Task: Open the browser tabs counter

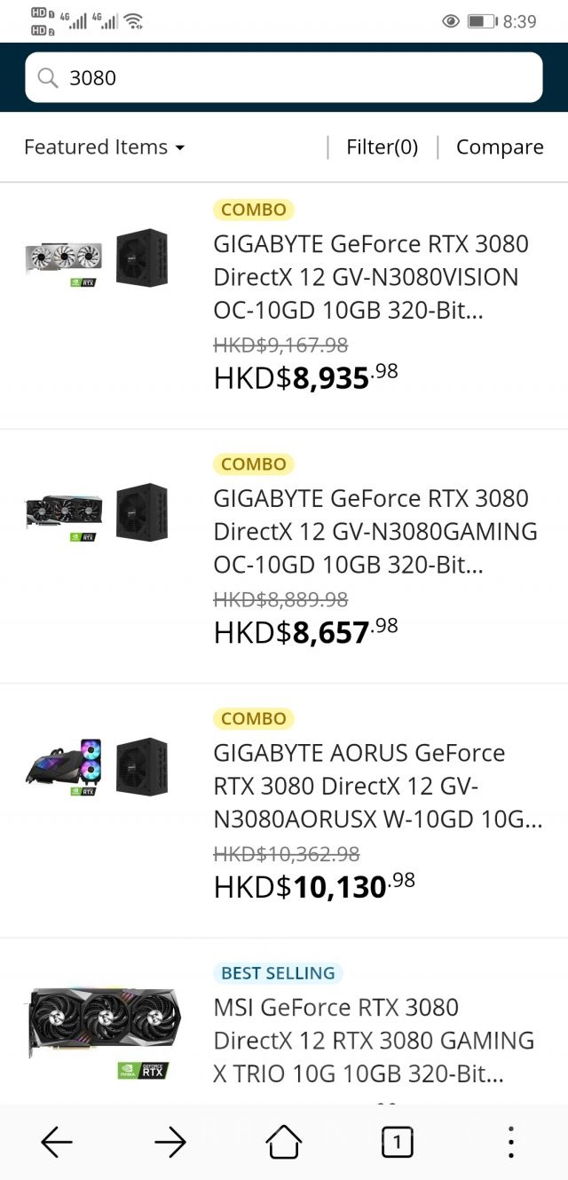Action: point(397,1143)
